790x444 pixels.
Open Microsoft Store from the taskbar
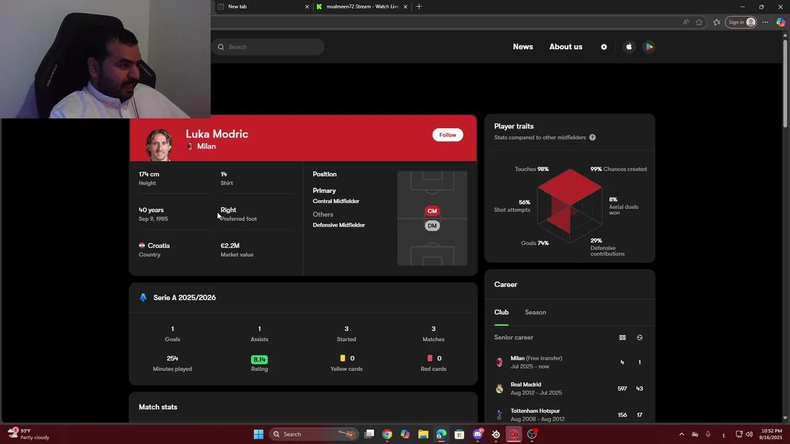(459, 434)
